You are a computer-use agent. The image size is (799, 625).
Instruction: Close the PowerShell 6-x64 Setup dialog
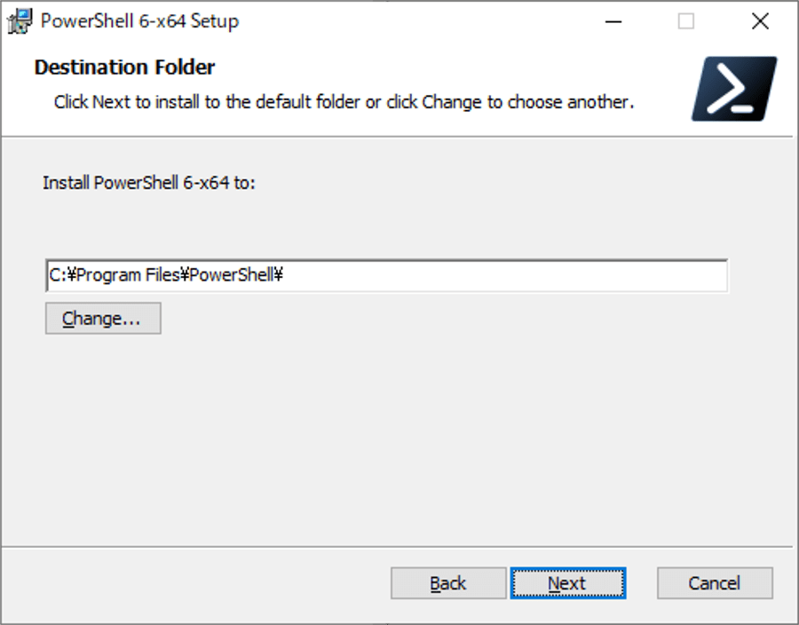760,21
